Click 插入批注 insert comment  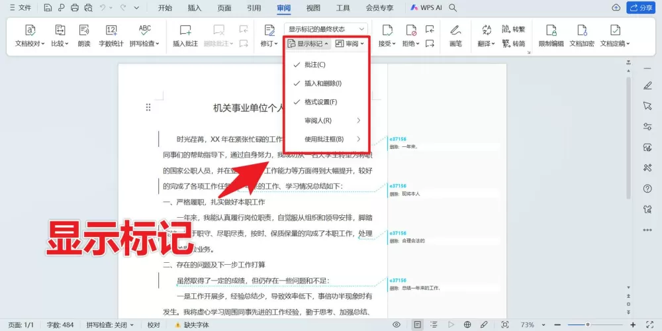click(185, 36)
